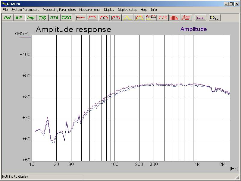
Task: Select the red and yellow overlaid curves icon
Action: click(139, 18)
